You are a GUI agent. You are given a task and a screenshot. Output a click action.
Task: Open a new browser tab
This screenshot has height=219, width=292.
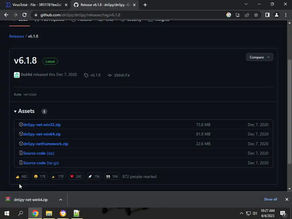[145, 5]
